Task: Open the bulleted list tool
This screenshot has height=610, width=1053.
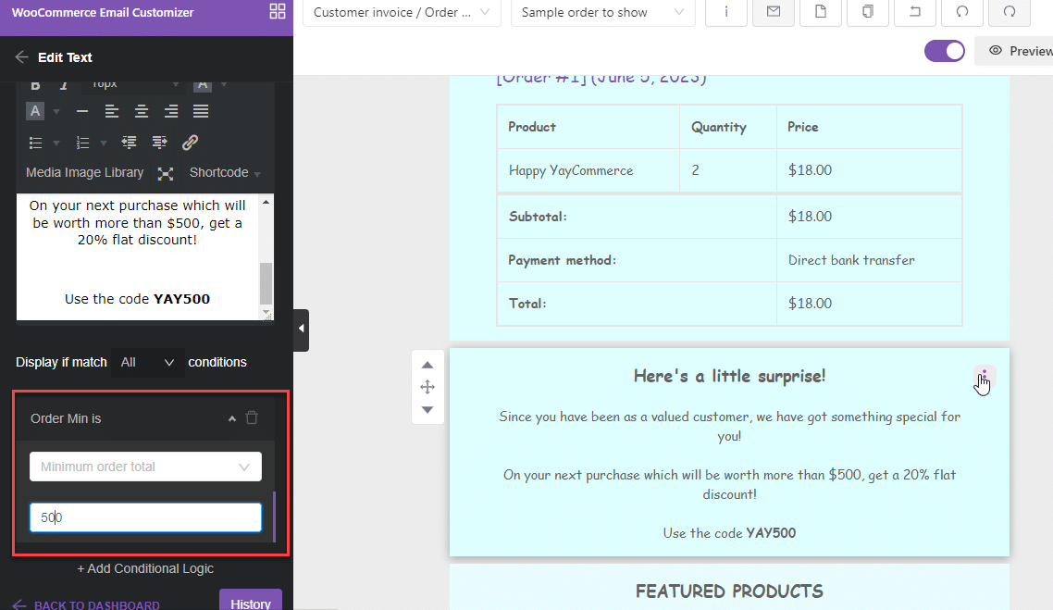Action: [x=37, y=142]
